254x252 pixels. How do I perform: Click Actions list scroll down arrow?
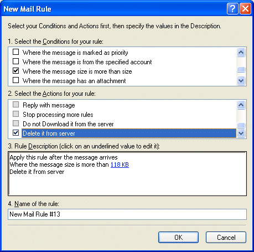pos(241,133)
